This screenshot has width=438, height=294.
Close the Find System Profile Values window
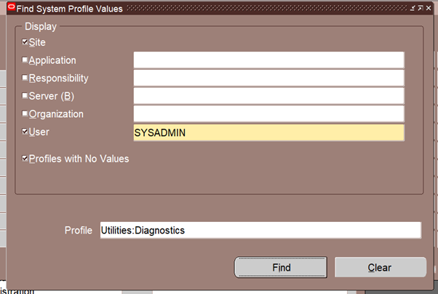coord(430,9)
